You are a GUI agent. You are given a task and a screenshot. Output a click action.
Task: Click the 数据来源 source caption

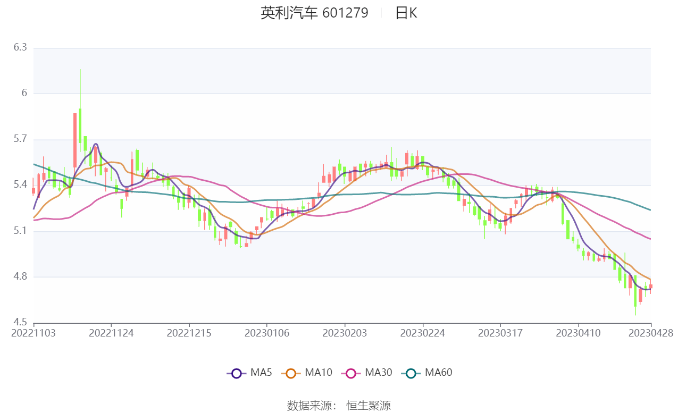pos(312,406)
